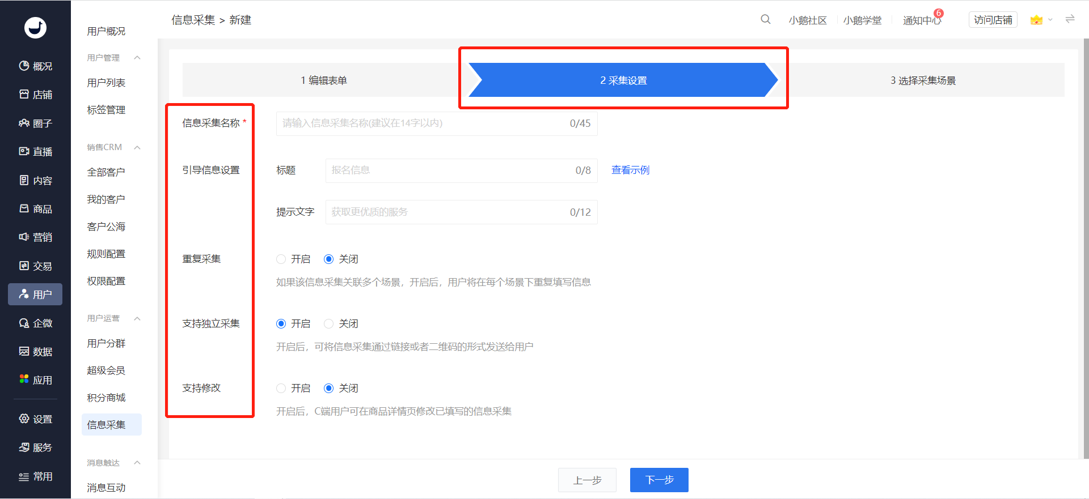Image resolution: width=1089 pixels, height=499 pixels.
Task: Focus the 标题 input field
Action: (x=462, y=170)
